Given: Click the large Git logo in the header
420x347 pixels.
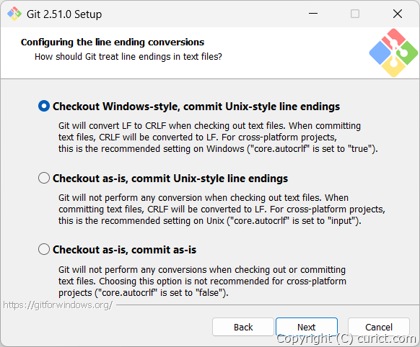Looking at the screenshot, I should click(393, 53).
